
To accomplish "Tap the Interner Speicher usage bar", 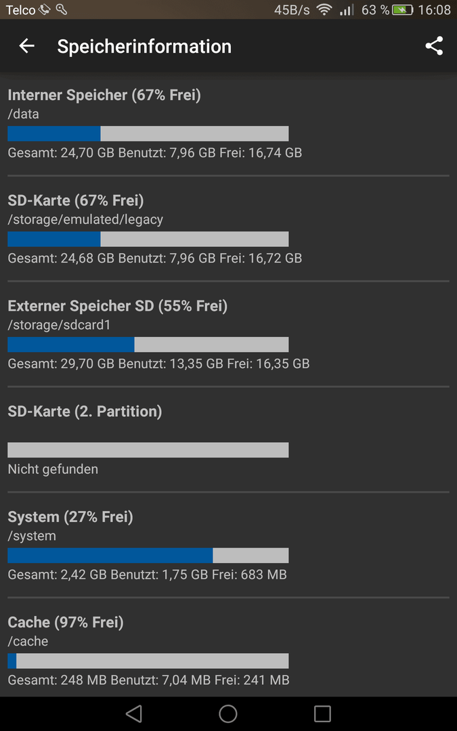I will point(148,133).
